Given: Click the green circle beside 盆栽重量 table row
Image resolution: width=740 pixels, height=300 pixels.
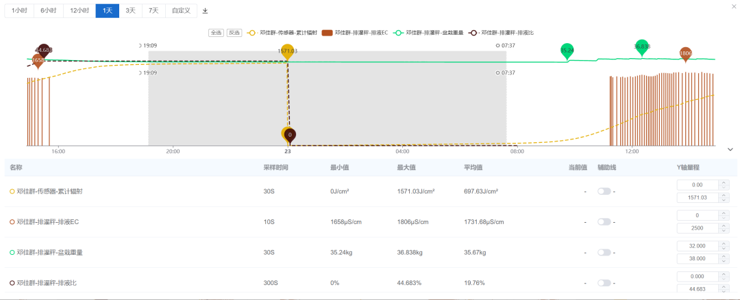Looking at the screenshot, I should 12,252.
